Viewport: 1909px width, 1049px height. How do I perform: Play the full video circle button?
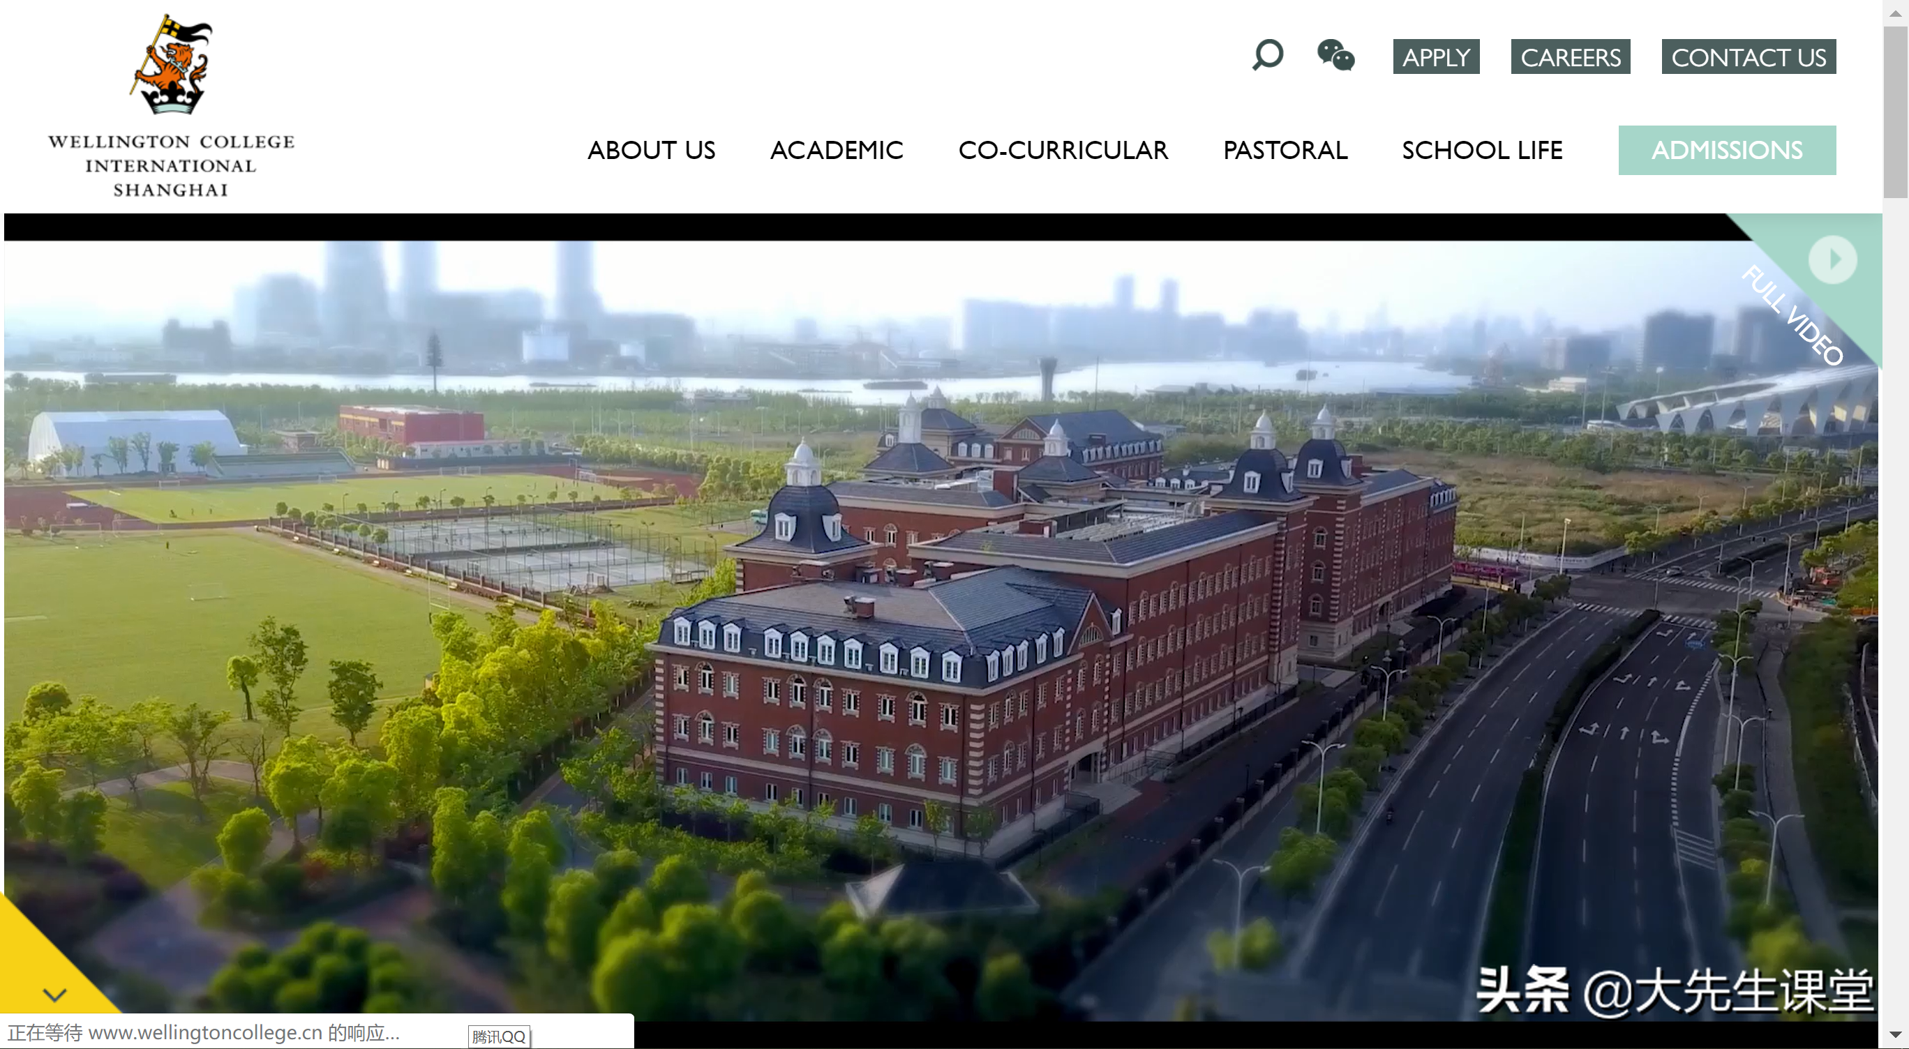click(x=1832, y=259)
